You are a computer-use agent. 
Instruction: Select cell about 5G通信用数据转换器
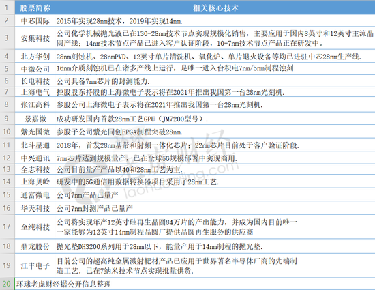coord(215,181)
